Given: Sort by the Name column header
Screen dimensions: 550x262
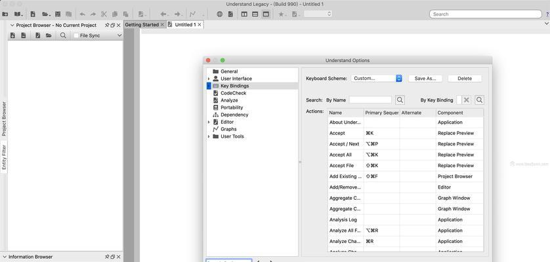Looking at the screenshot, I should coord(346,113).
